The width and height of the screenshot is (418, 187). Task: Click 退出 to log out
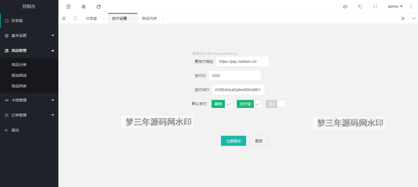(x=29, y=130)
